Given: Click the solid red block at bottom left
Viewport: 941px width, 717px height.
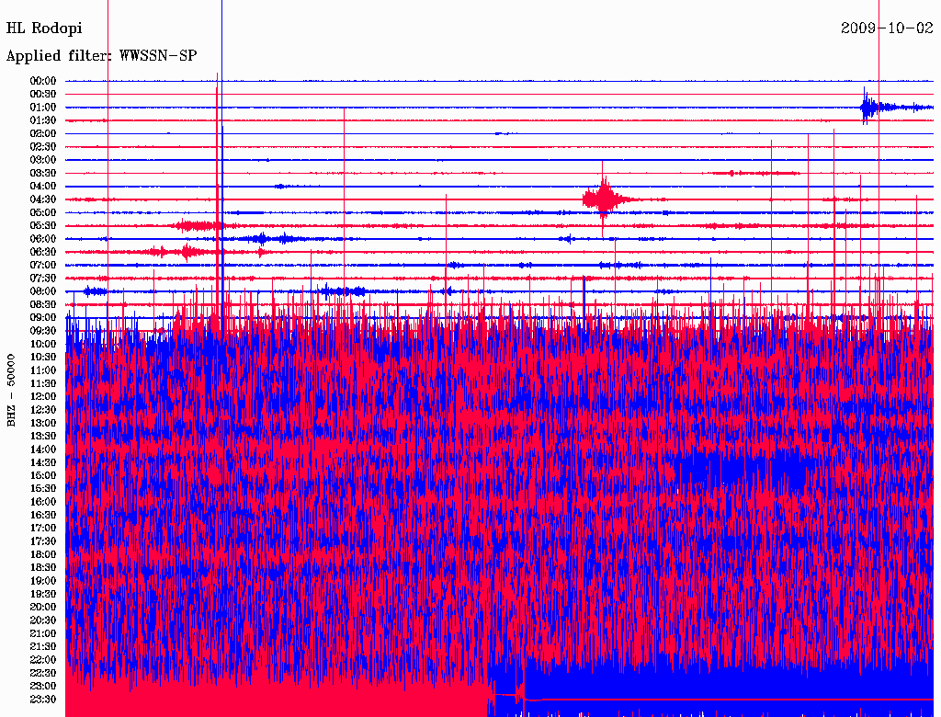Looking at the screenshot, I should (276, 697).
